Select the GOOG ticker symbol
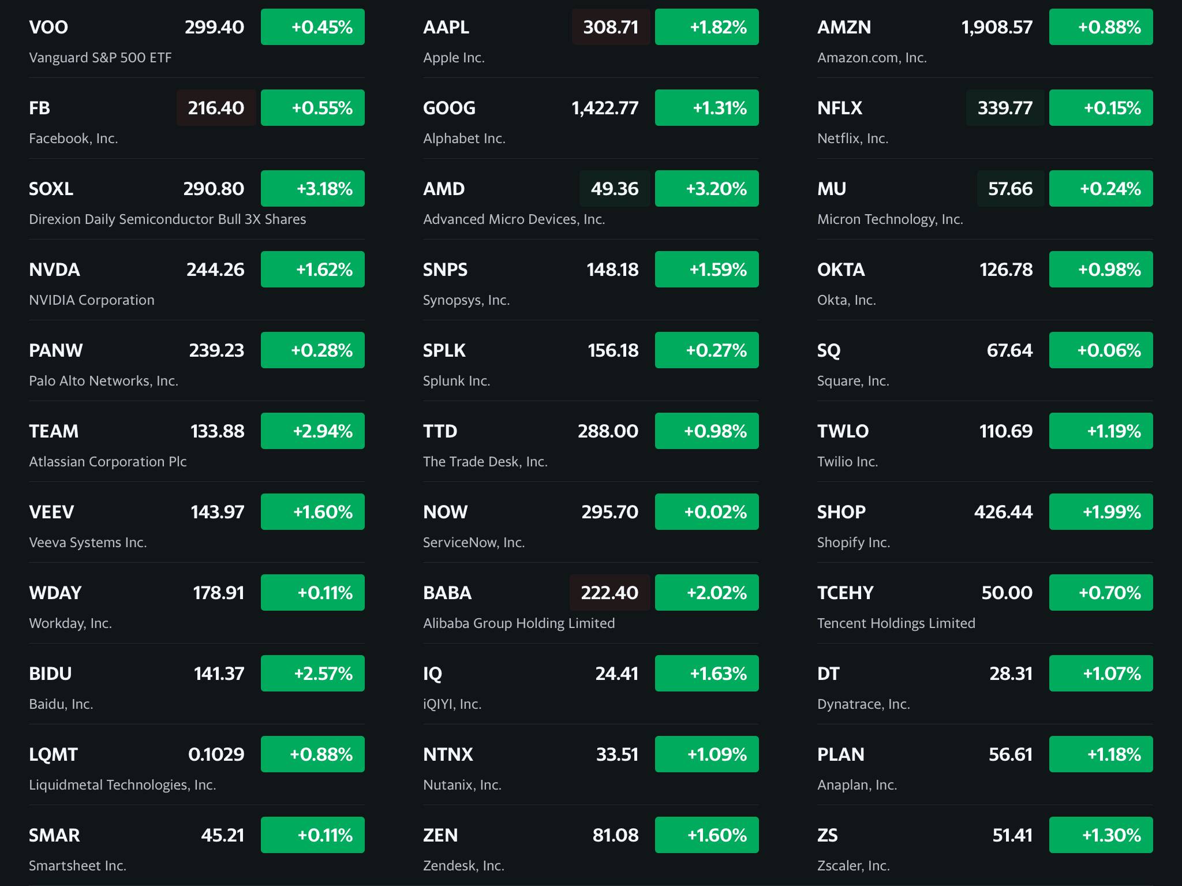This screenshot has height=886, width=1182. (449, 108)
